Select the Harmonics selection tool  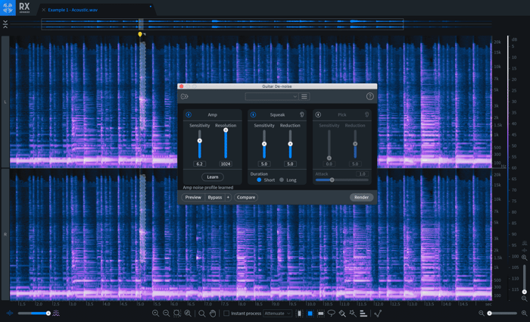[363, 313]
